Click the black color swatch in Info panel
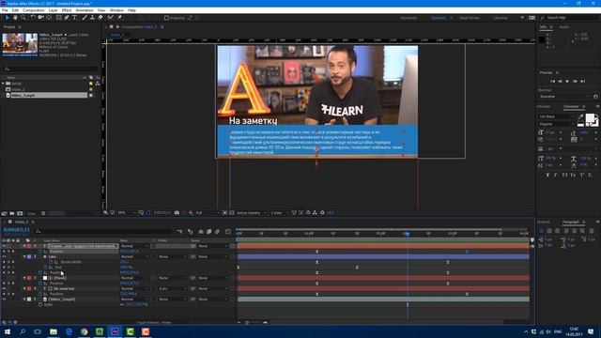Image resolution: width=601 pixels, height=338 pixels. (542, 39)
